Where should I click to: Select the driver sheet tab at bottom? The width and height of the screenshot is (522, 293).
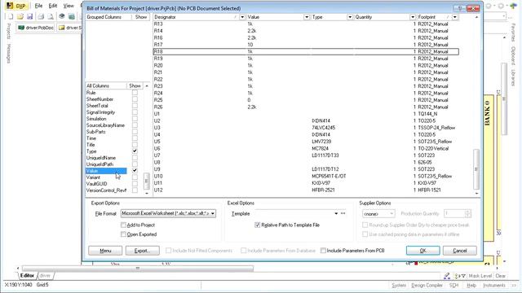(46, 276)
